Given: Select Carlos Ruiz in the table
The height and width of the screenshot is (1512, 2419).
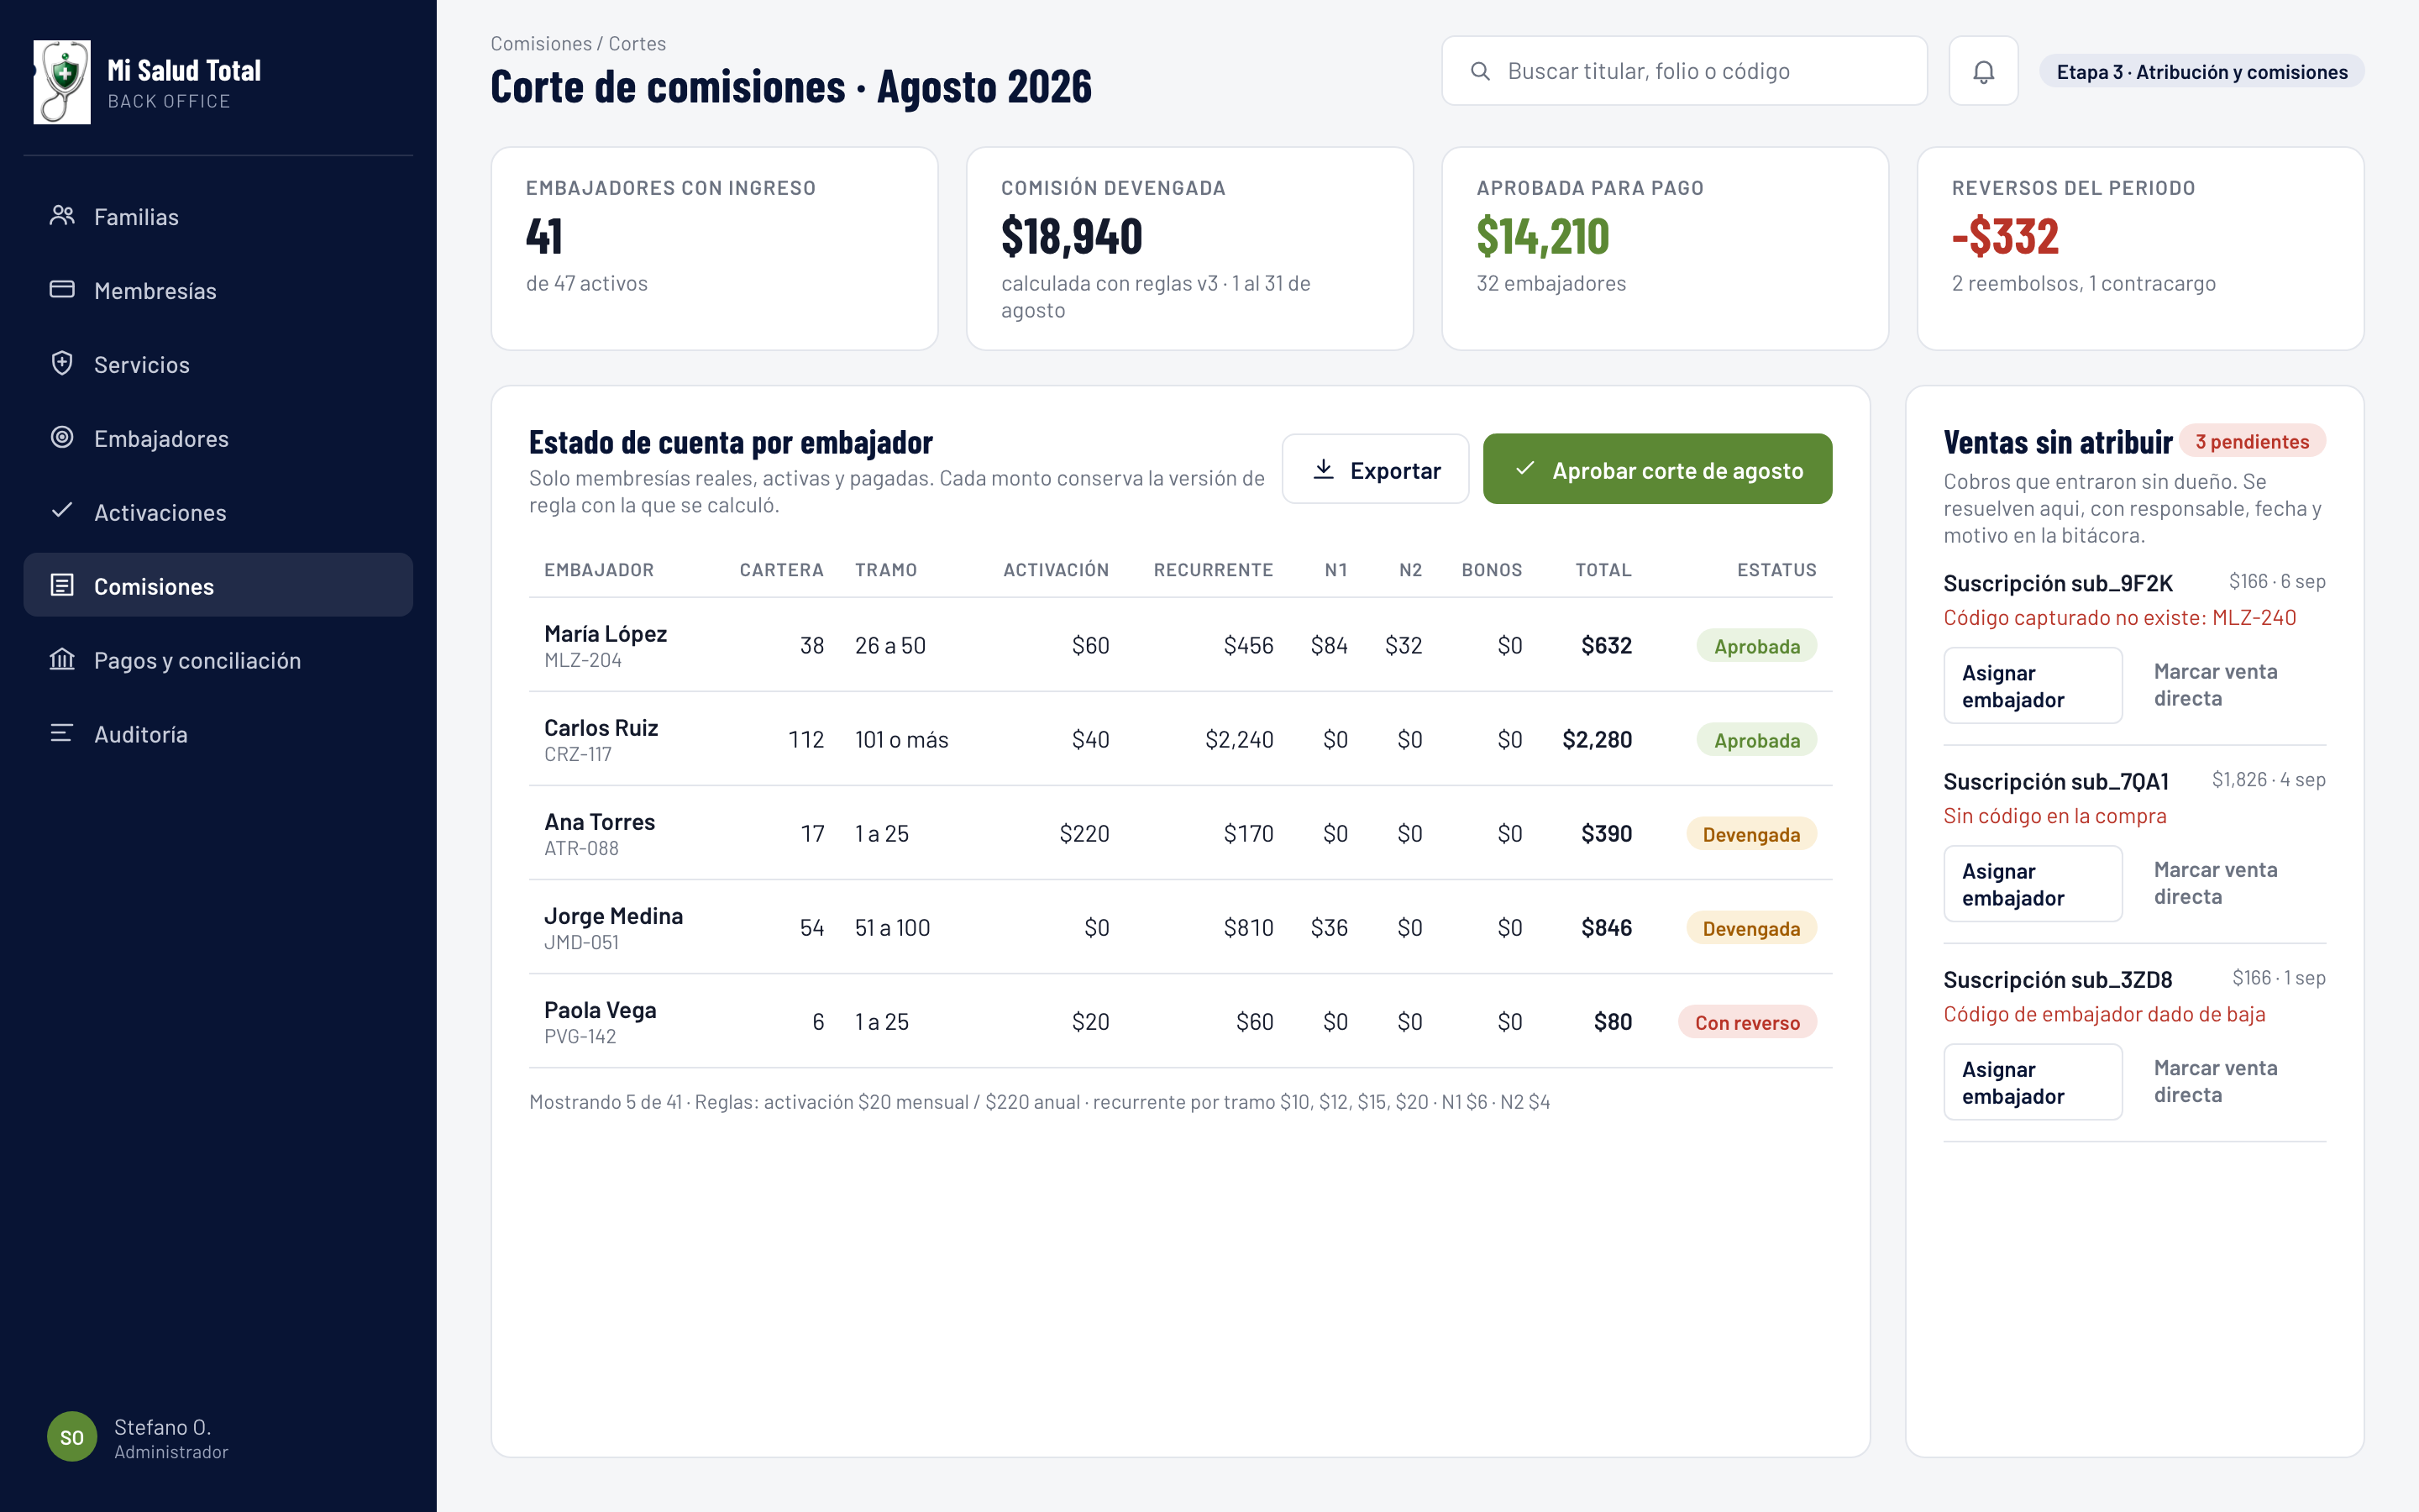Looking at the screenshot, I should (601, 727).
